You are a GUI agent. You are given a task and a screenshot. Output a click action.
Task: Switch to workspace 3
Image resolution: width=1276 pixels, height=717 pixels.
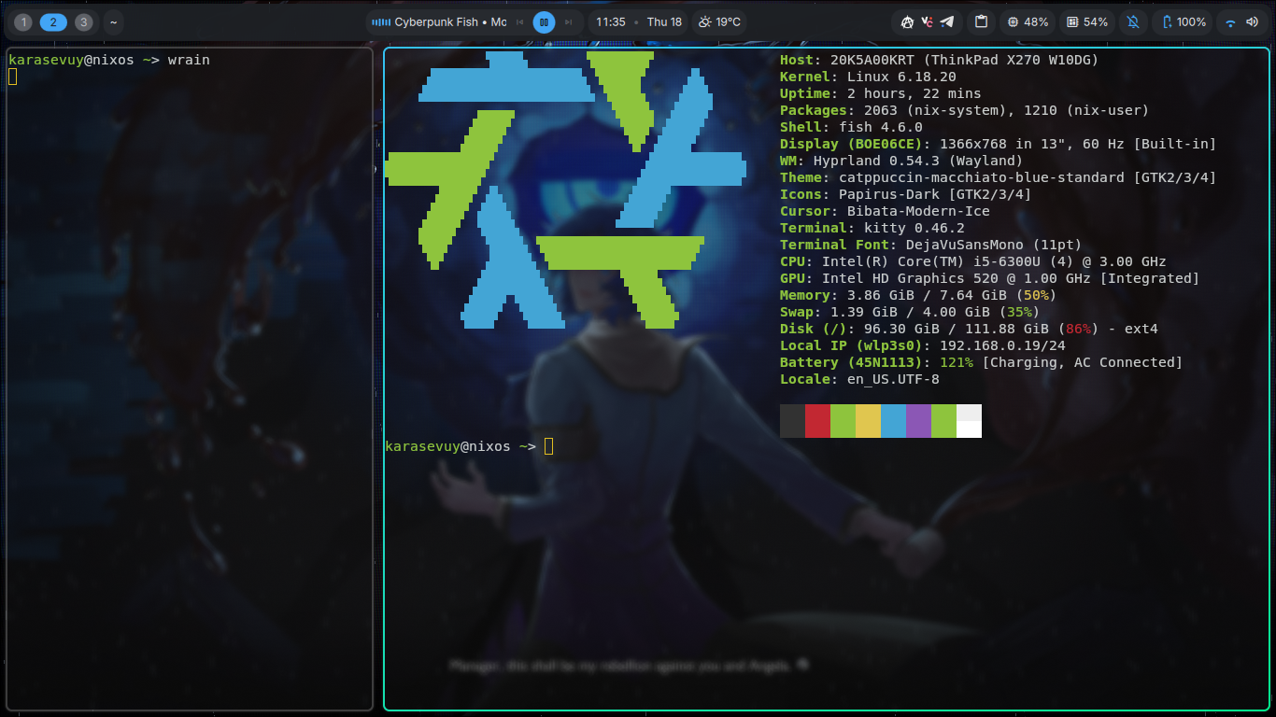(x=83, y=21)
